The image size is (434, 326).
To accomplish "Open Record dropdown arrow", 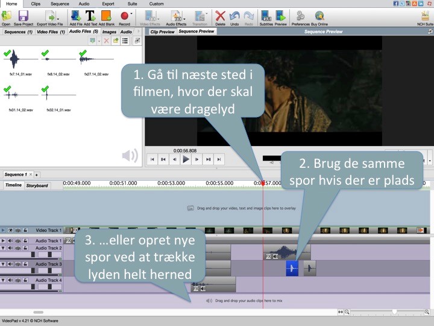I will (131, 13).
